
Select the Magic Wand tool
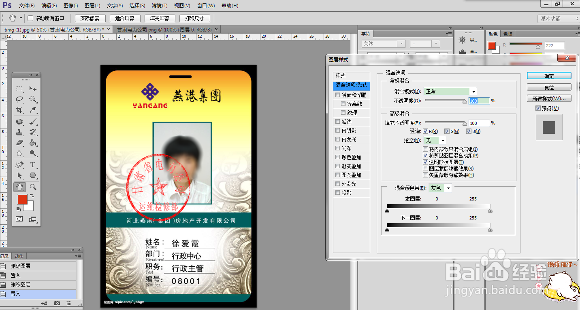coord(33,99)
